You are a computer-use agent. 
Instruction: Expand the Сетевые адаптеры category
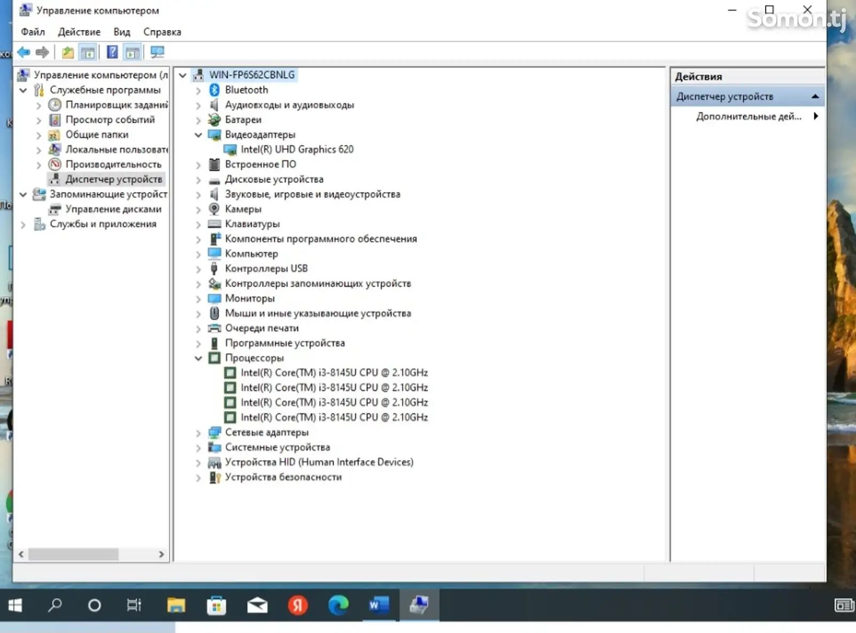pyautogui.click(x=198, y=433)
